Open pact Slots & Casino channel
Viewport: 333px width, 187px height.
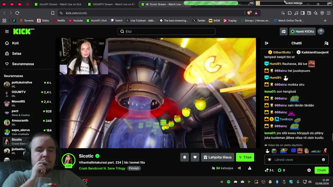(x=28, y=113)
